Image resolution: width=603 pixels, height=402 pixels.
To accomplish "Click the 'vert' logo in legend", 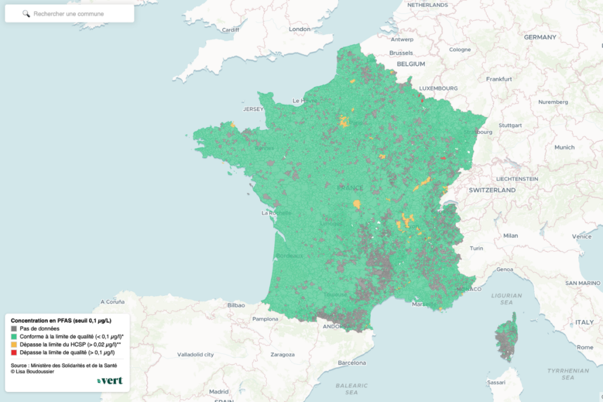I will [110, 380].
